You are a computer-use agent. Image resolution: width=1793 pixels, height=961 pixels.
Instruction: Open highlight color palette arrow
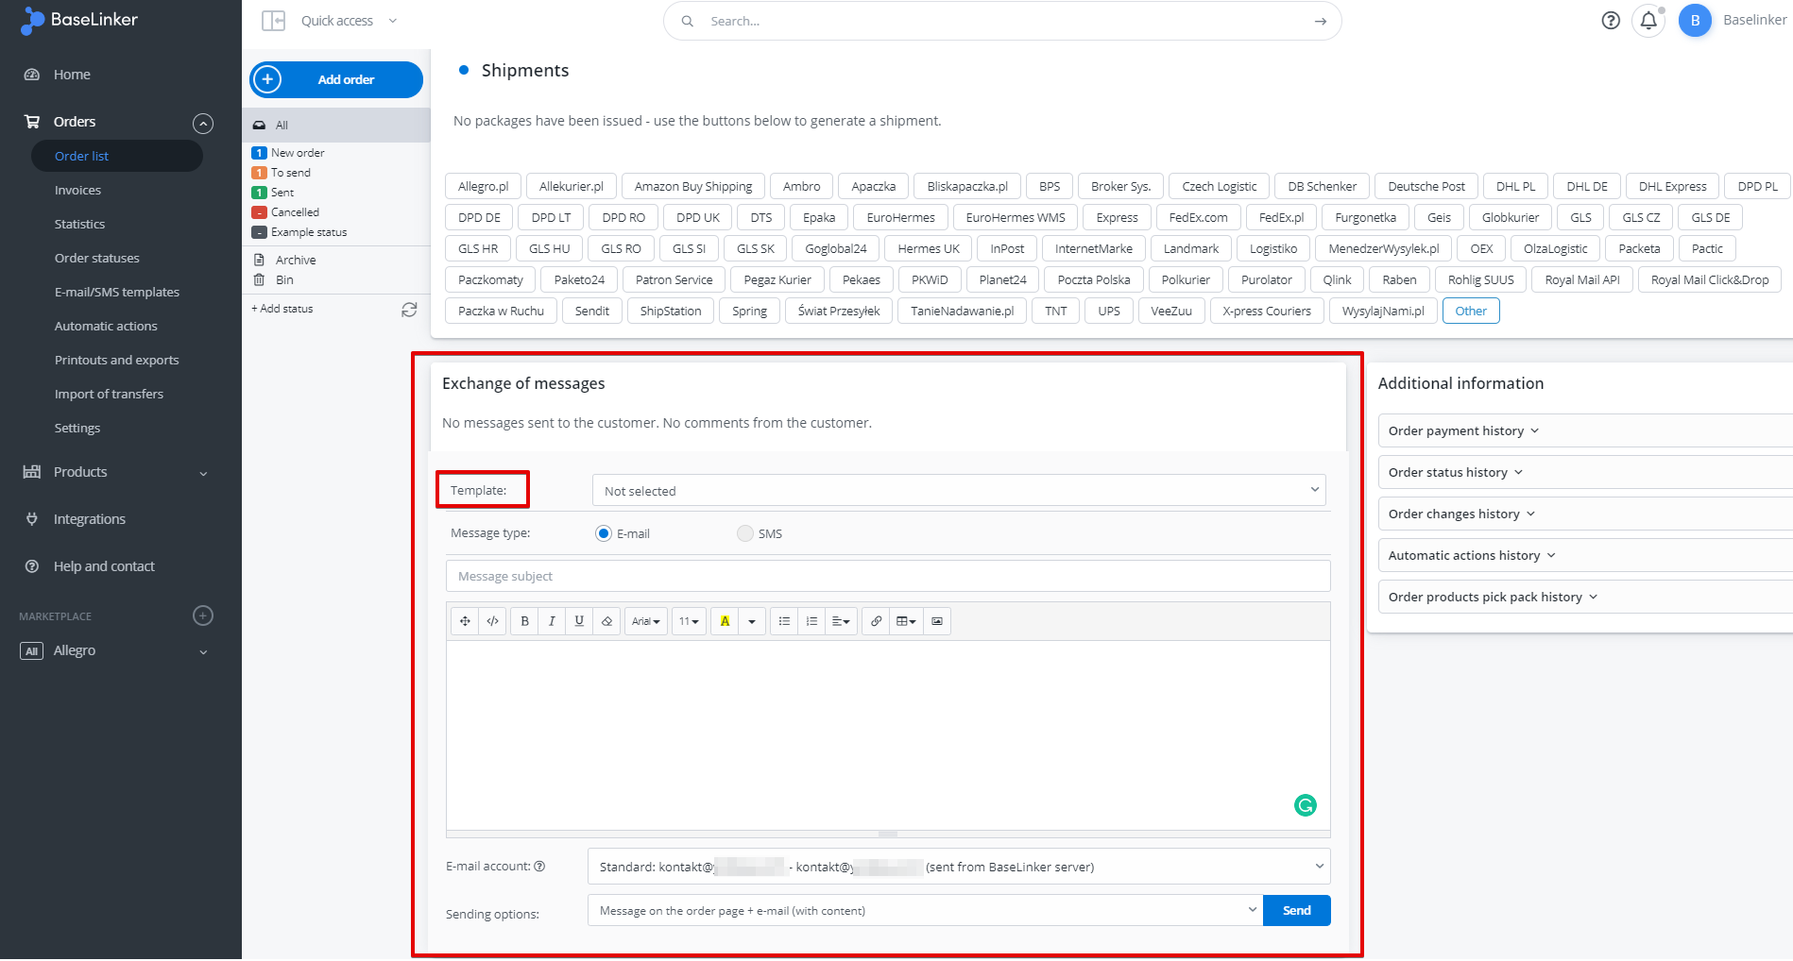[x=752, y=621]
